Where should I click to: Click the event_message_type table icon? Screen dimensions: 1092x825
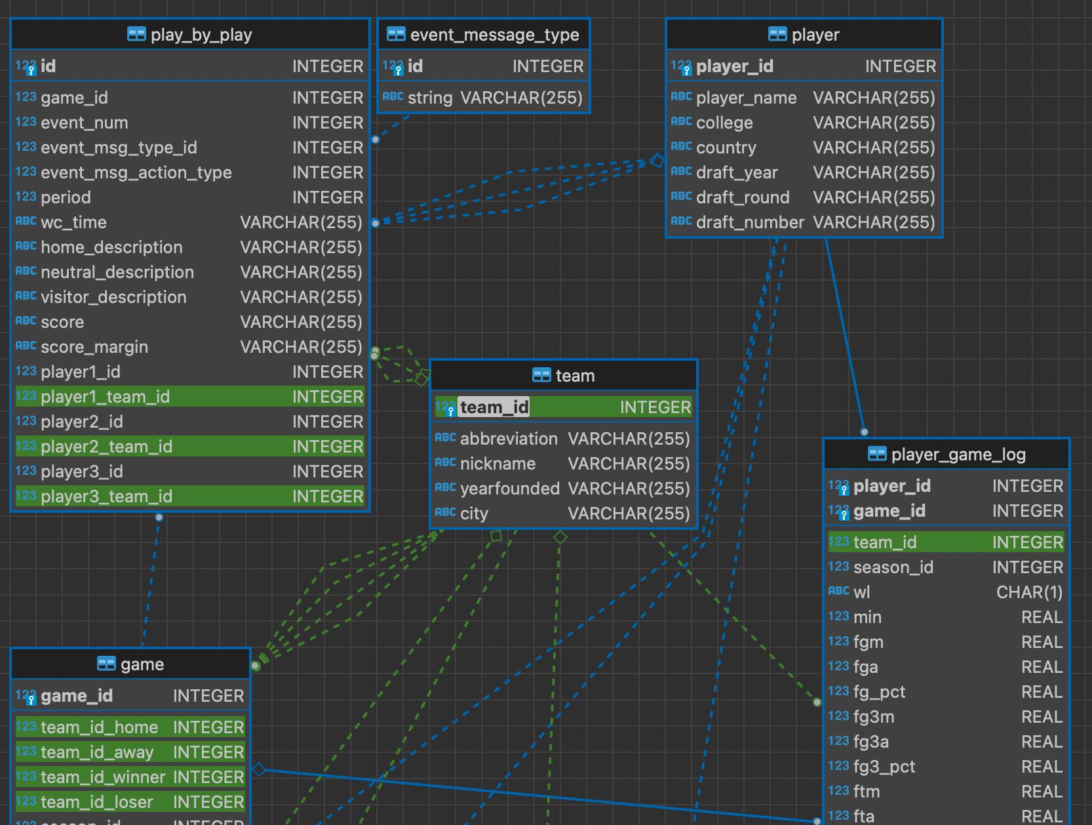tap(396, 34)
